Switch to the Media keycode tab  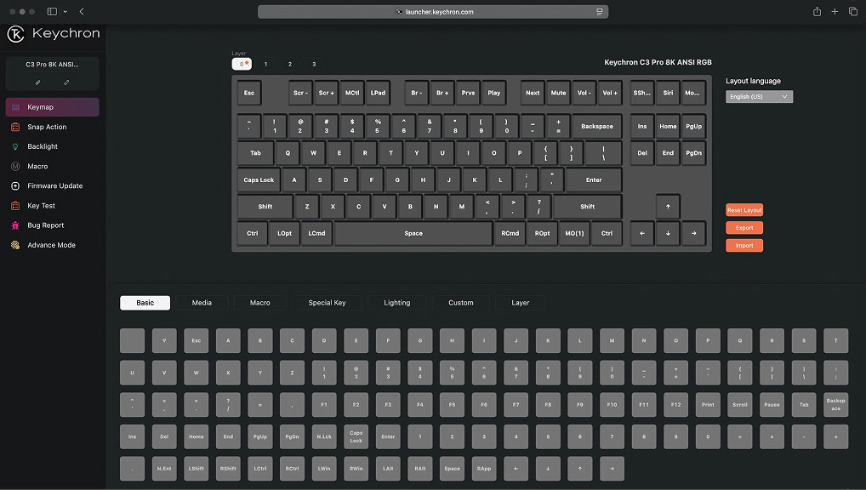coord(202,303)
